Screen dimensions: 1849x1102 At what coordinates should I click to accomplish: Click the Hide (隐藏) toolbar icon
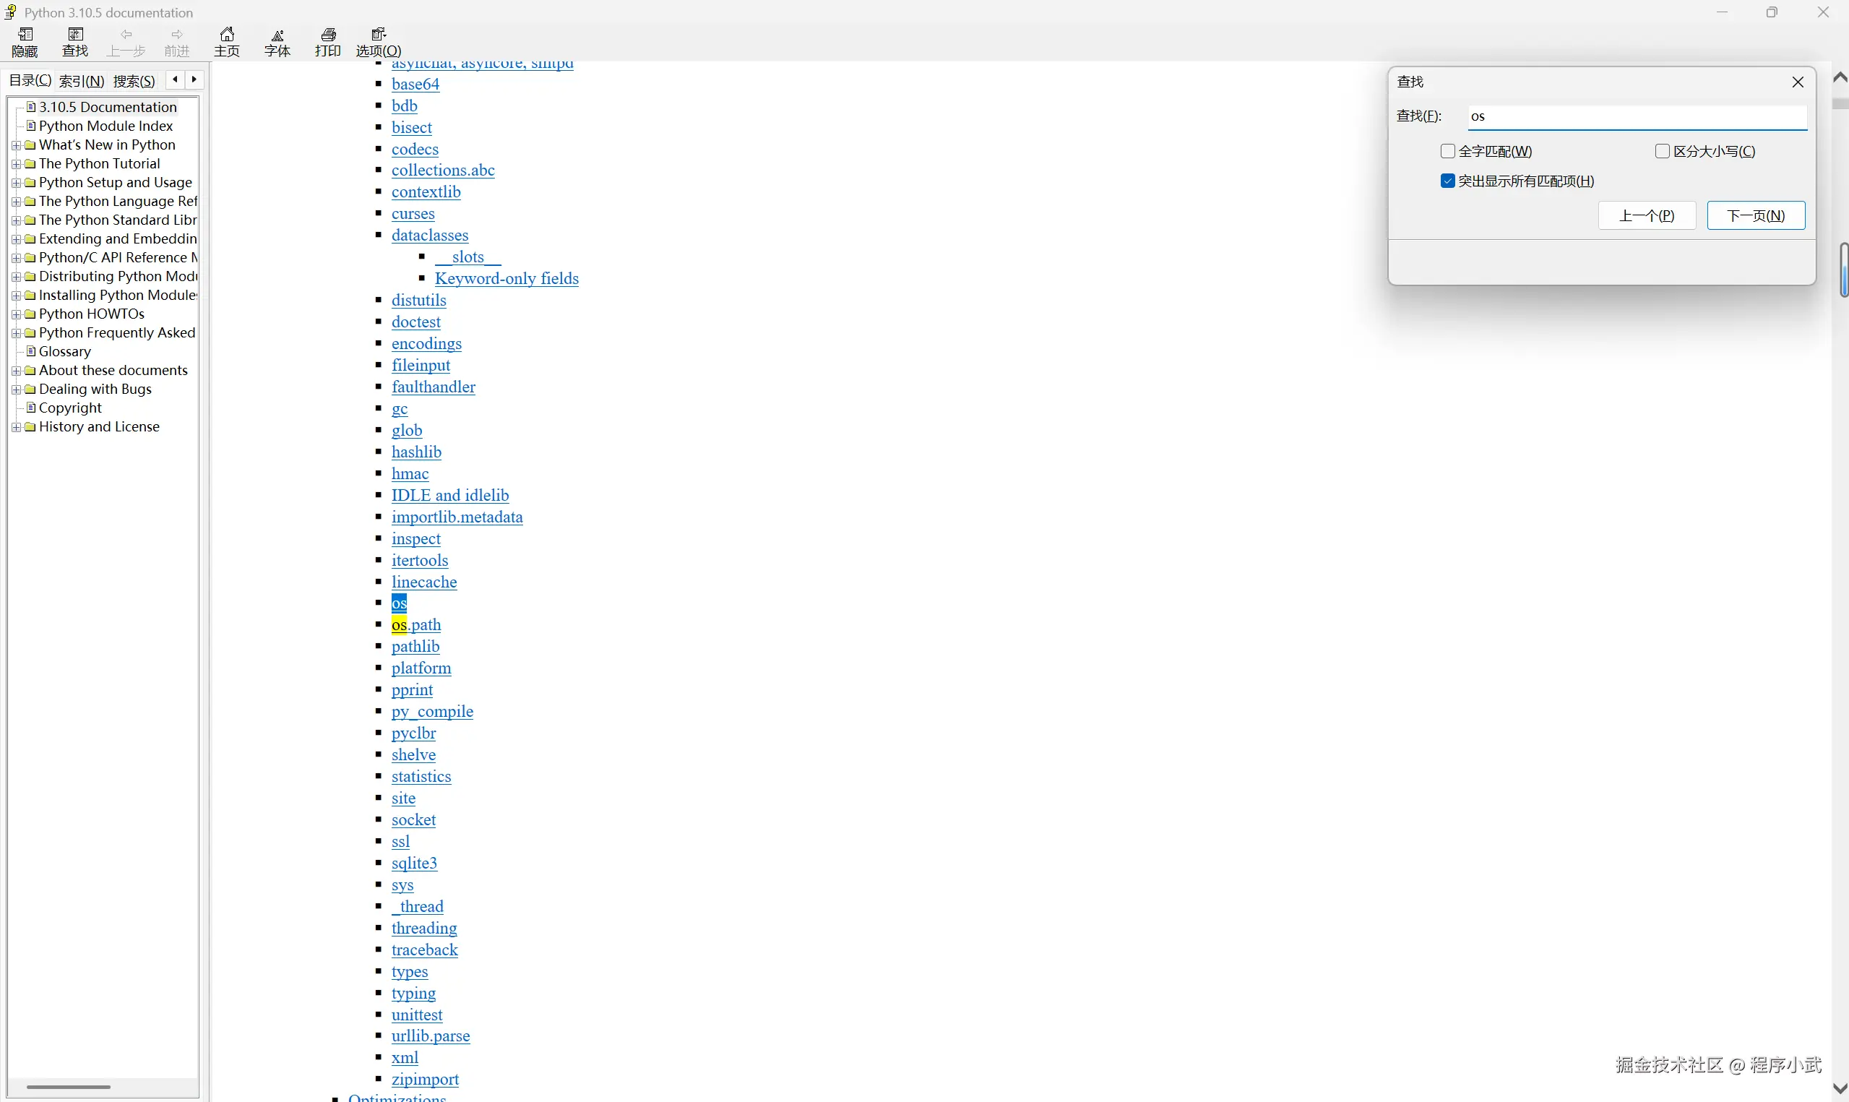(25, 42)
